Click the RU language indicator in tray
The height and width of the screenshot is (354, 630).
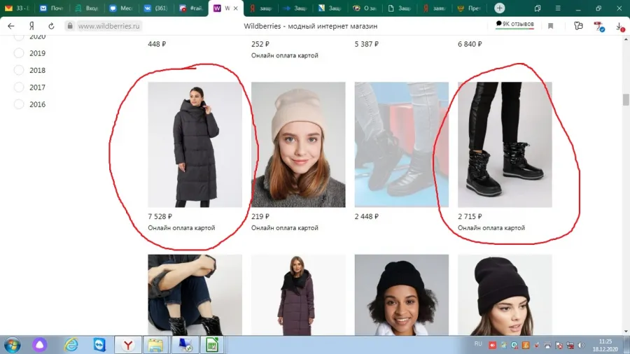(478, 344)
